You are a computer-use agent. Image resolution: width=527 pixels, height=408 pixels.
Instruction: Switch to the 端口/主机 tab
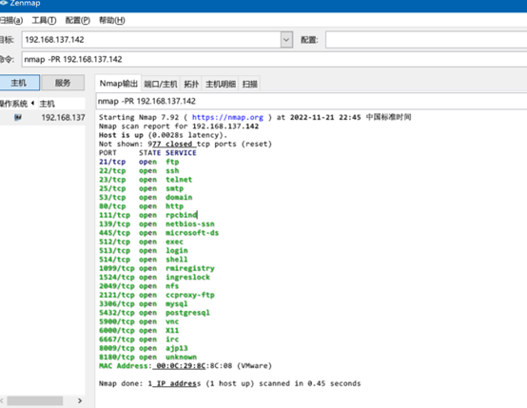point(161,84)
